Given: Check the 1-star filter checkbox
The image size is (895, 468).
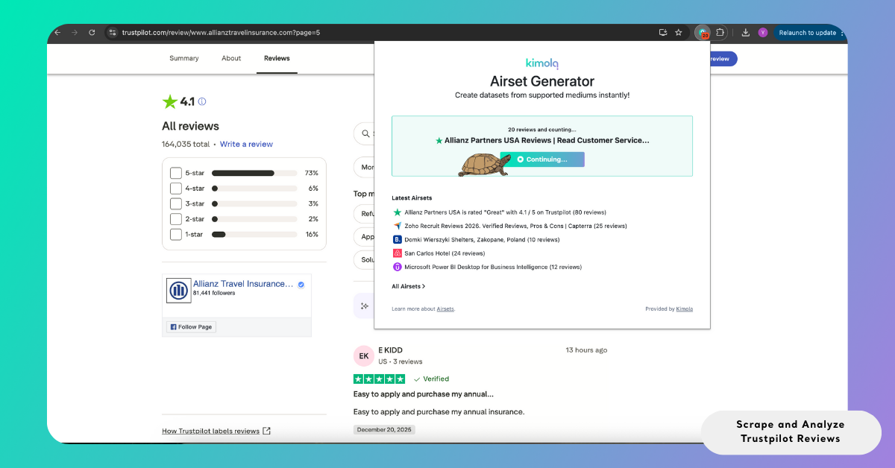Looking at the screenshot, I should [176, 234].
